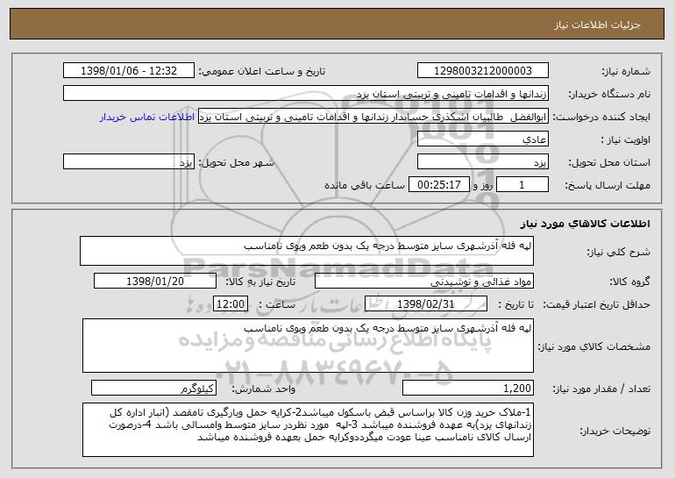Select the گروه کالا field مواد غذائی و نوشیدنی
Viewport: 675px width, 478px height.
(x=424, y=282)
